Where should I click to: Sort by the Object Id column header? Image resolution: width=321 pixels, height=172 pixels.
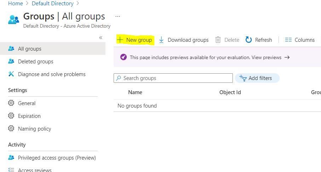pos(230,92)
